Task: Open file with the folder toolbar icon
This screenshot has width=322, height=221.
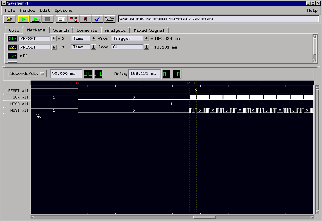Action: pyautogui.click(x=9, y=19)
